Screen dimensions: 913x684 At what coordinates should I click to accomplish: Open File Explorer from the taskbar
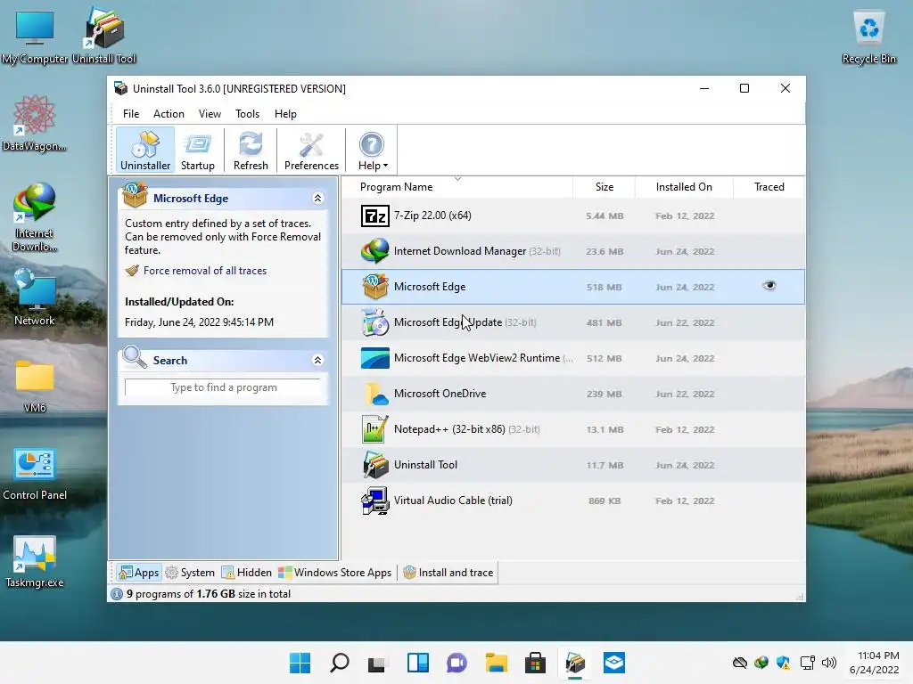tap(496, 663)
